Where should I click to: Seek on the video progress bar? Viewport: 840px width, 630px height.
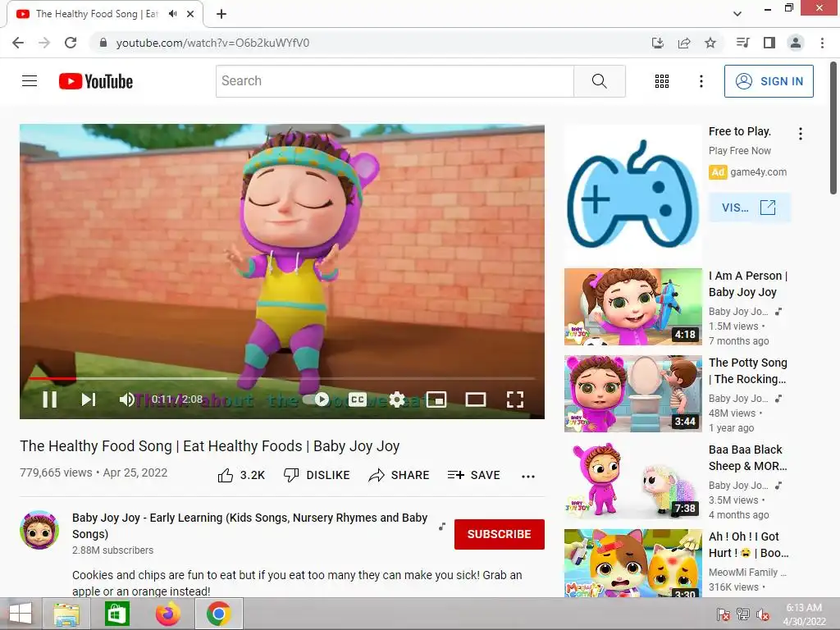[x=282, y=378]
